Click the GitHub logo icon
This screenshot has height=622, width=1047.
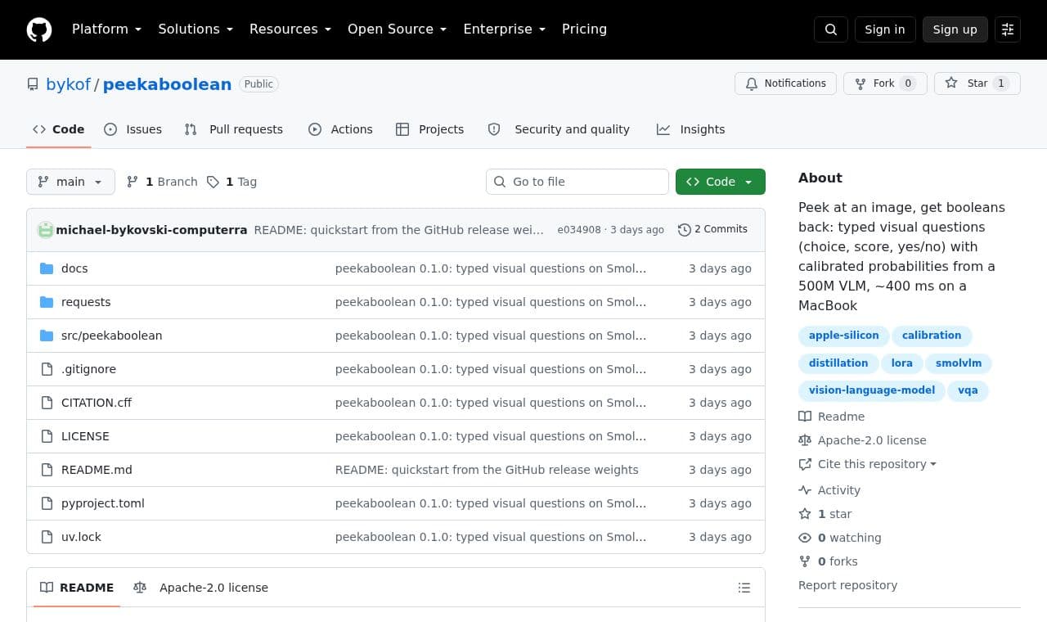pyautogui.click(x=39, y=29)
